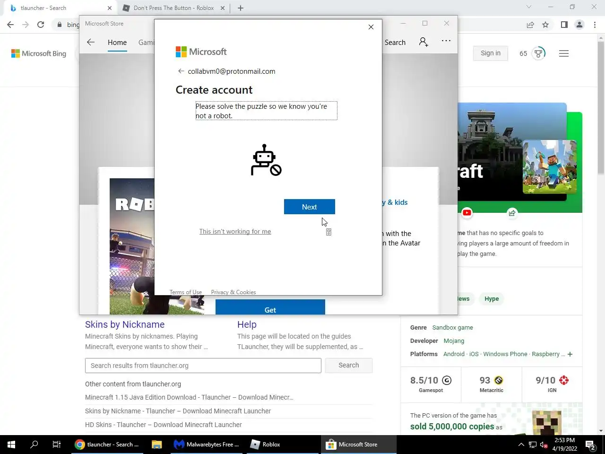Click the robot puzzle icon
Image resolution: width=605 pixels, height=454 pixels.
(x=266, y=160)
